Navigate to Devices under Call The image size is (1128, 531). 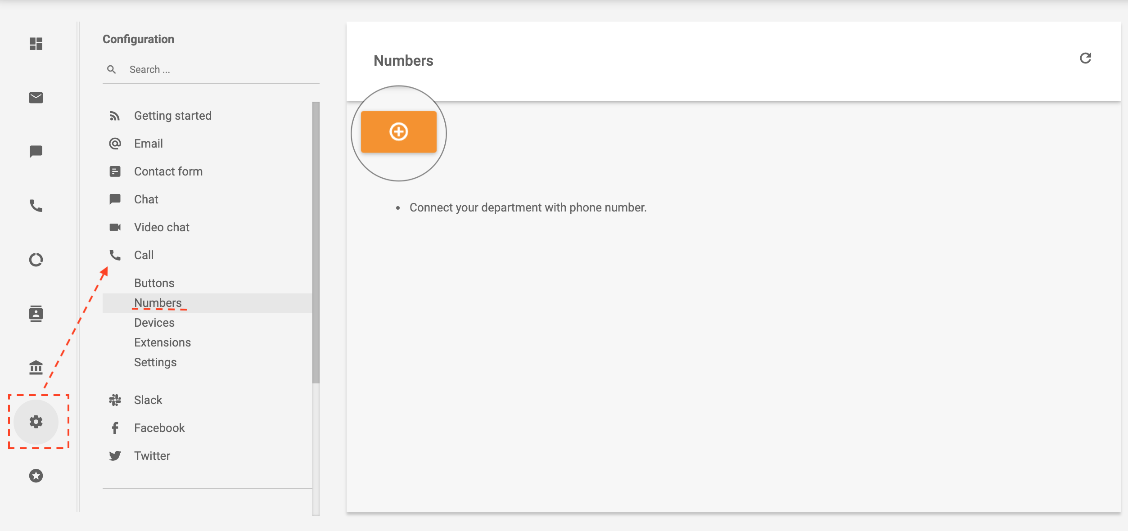(x=154, y=322)
